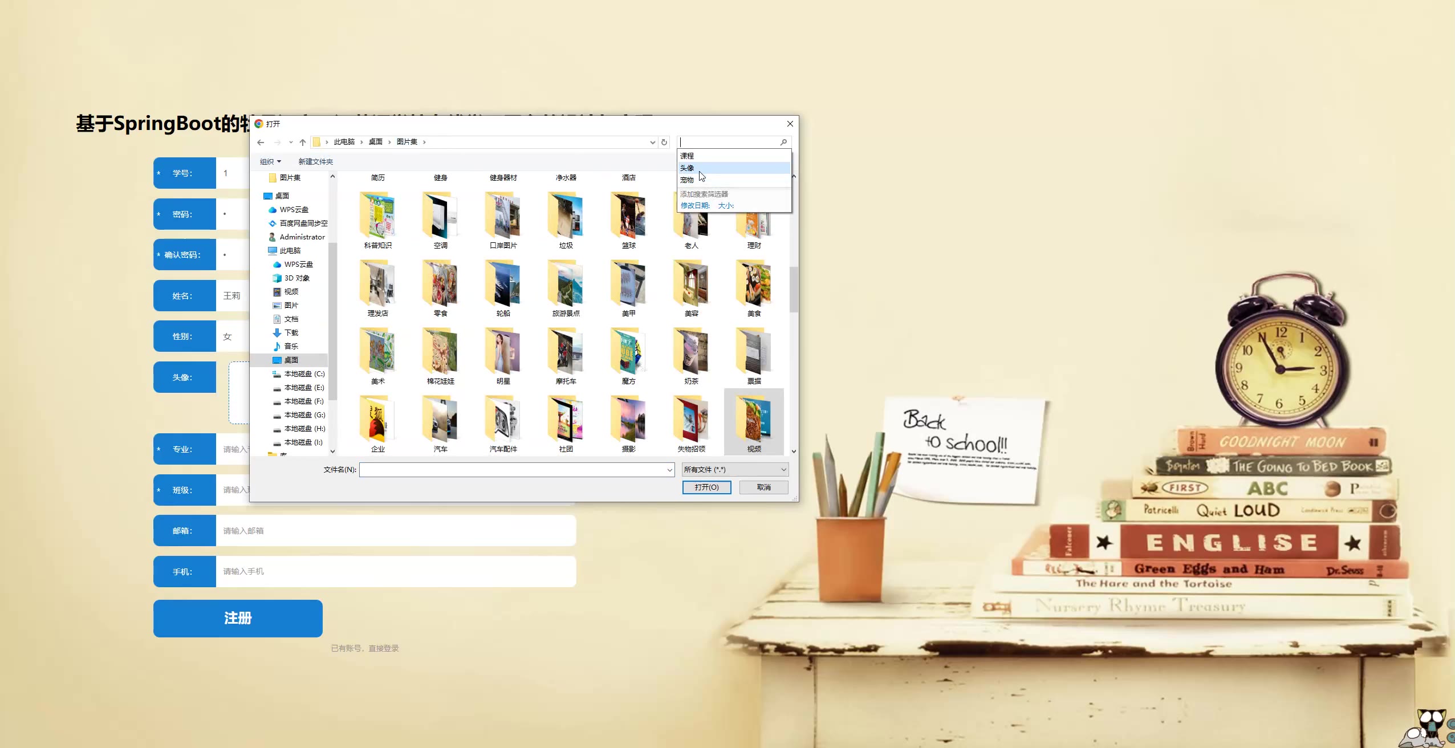Refresh the folder view with the refresh icon
1455x748 pixels.
(x=664, y=142)
